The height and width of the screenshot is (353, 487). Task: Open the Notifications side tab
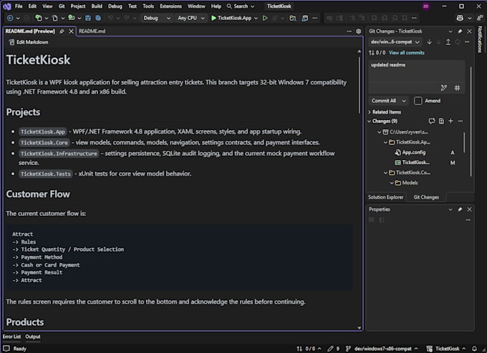(480, 39)
